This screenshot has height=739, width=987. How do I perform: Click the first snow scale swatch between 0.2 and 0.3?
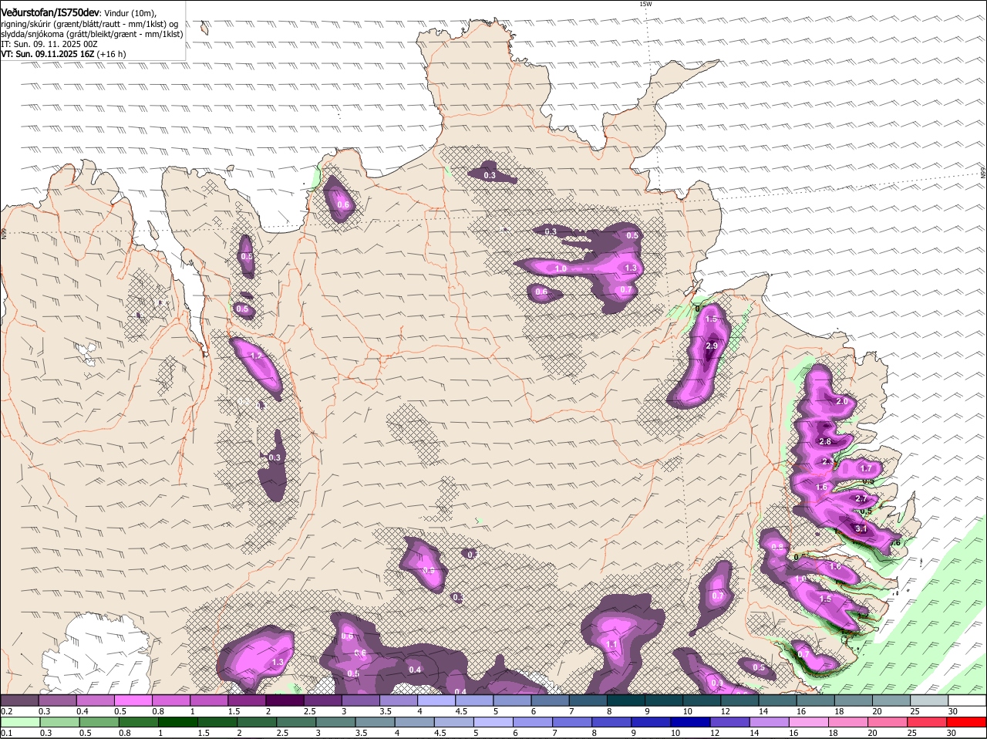[19, 700]
